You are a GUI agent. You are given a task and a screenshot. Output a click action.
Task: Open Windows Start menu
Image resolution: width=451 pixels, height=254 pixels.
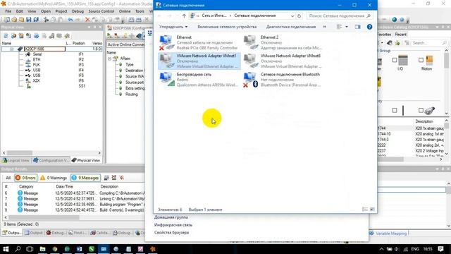(x=6, y=249)
